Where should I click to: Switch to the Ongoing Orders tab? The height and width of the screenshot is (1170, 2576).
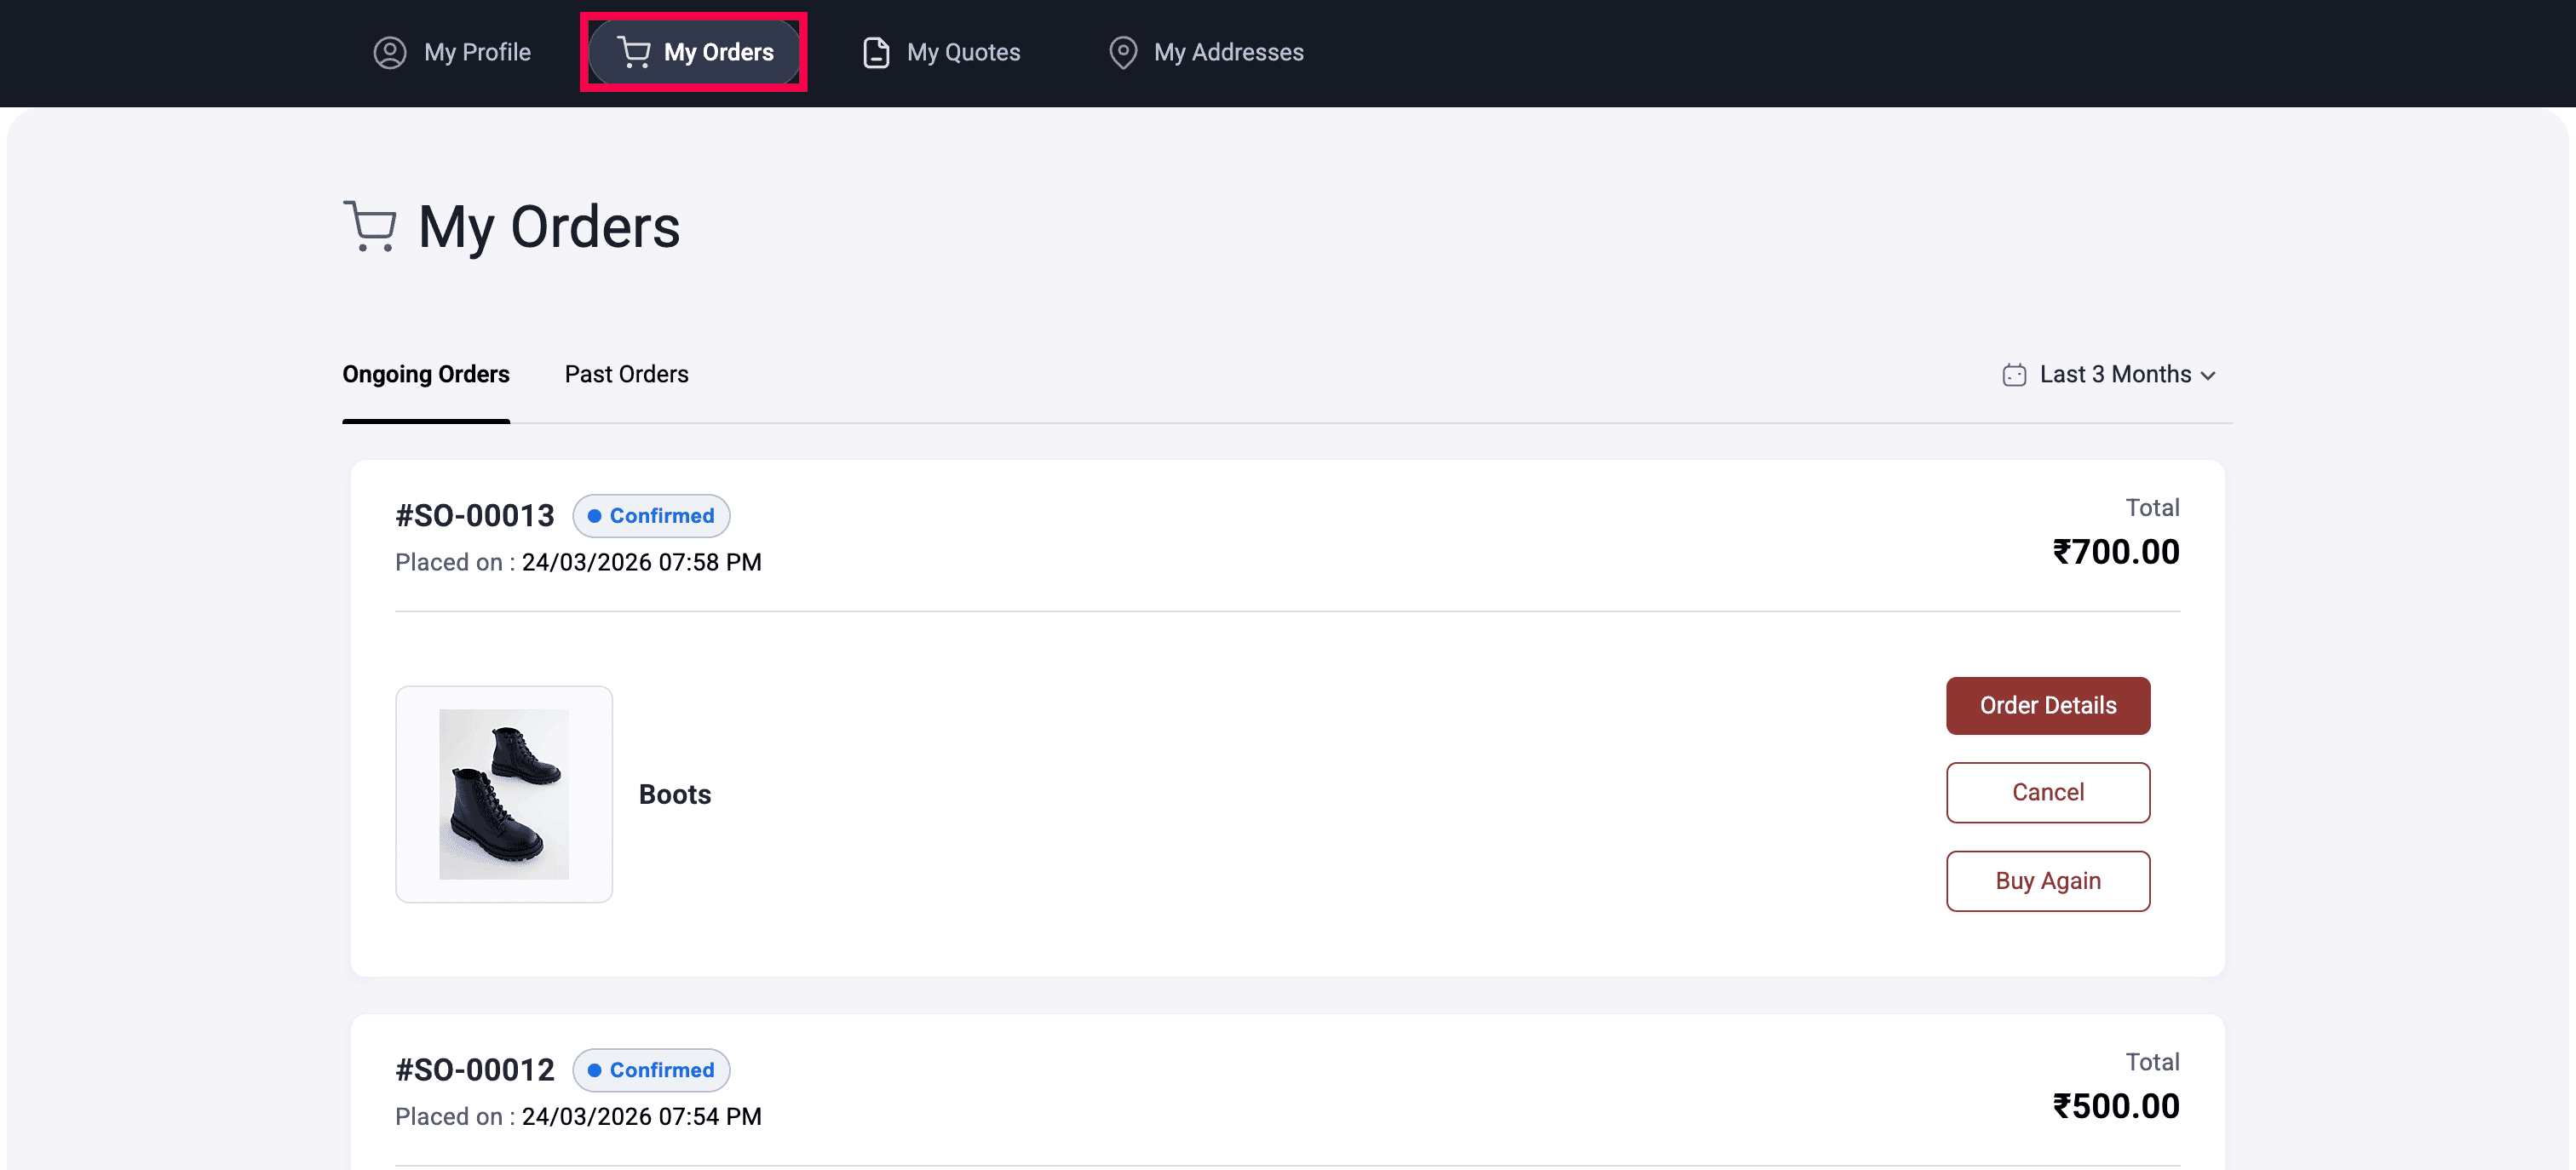(426, 374)
